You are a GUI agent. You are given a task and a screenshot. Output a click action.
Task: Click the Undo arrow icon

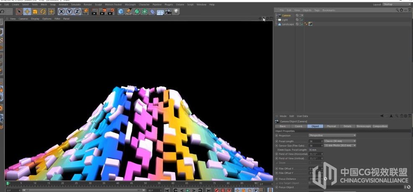2,12
